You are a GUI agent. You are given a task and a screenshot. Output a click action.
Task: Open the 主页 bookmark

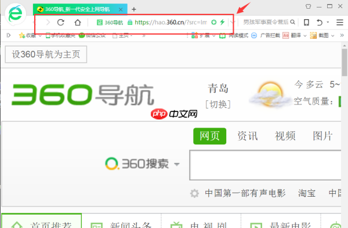point(122,35)
